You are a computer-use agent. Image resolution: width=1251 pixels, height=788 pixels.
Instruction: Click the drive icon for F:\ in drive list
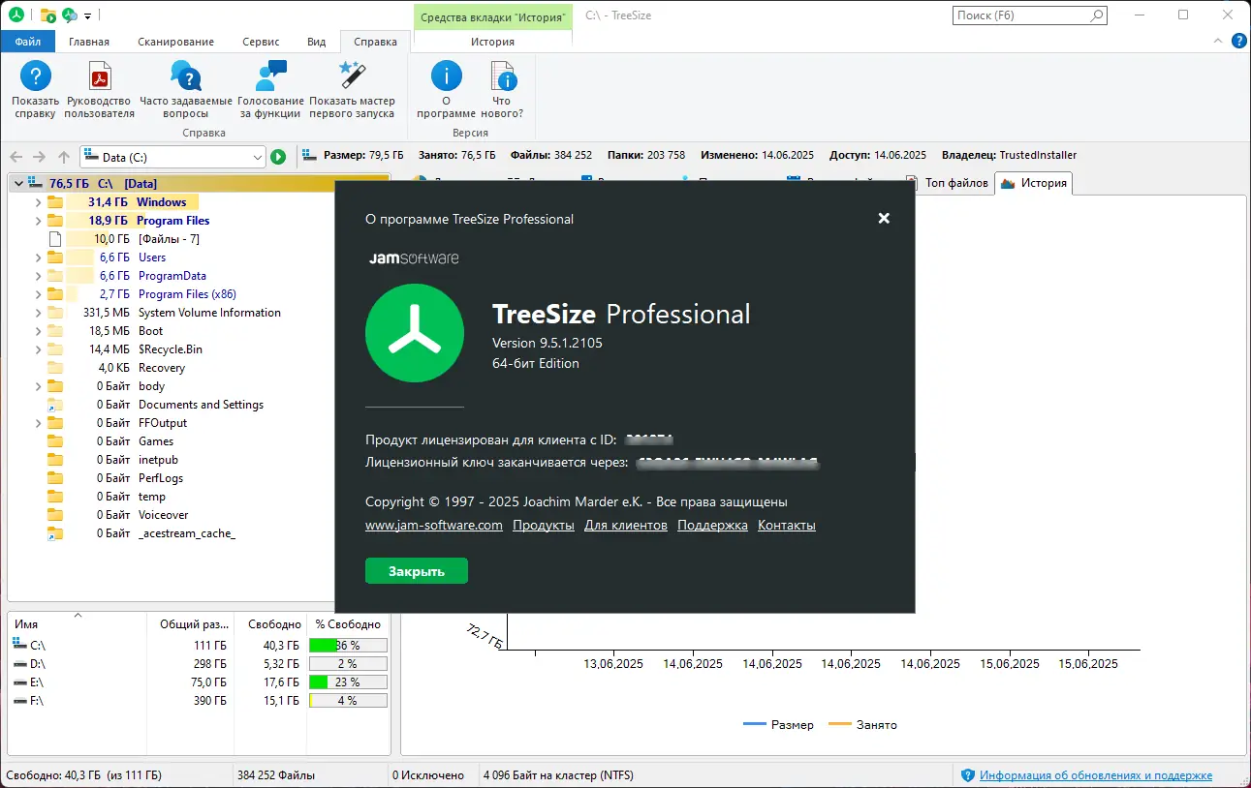click(x=20, y=701)
